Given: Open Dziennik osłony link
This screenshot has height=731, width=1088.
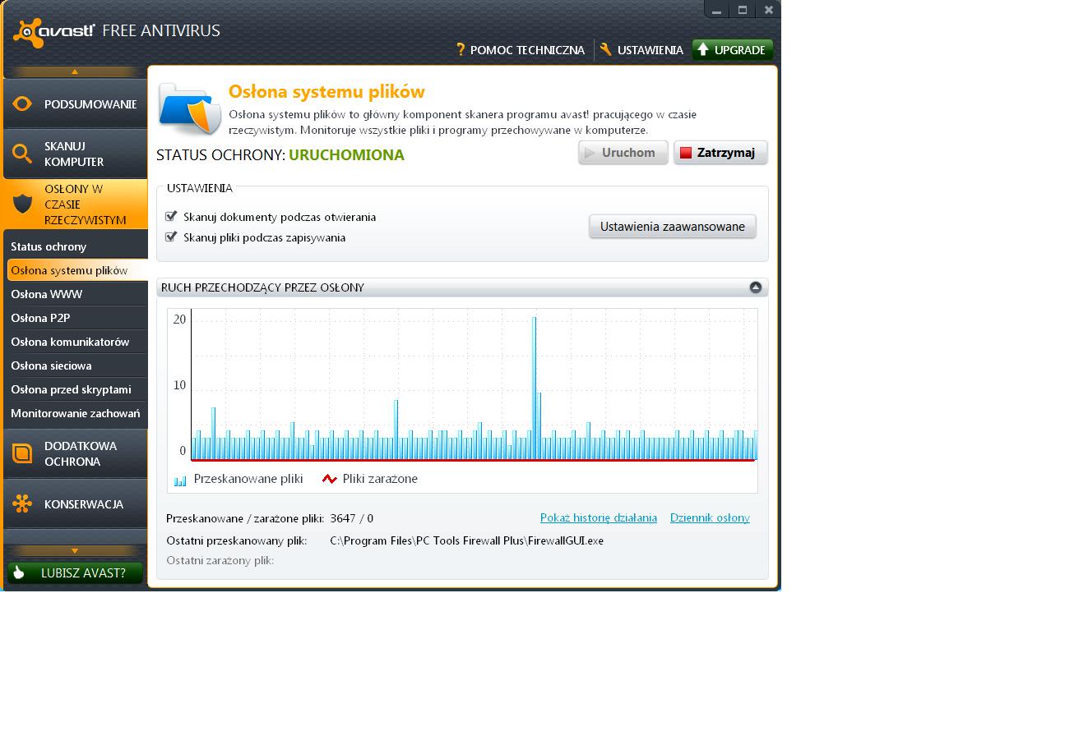Looking at the screenshot, I should tap(710, 517).
